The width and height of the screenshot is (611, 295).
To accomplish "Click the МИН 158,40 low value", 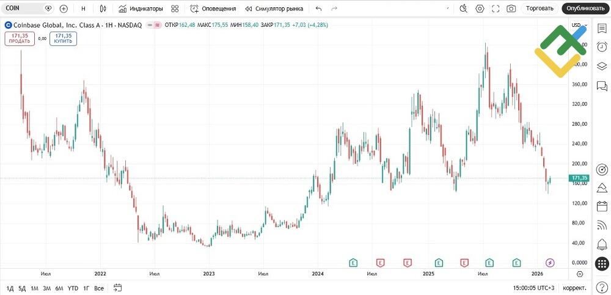I will click(245, 25).
